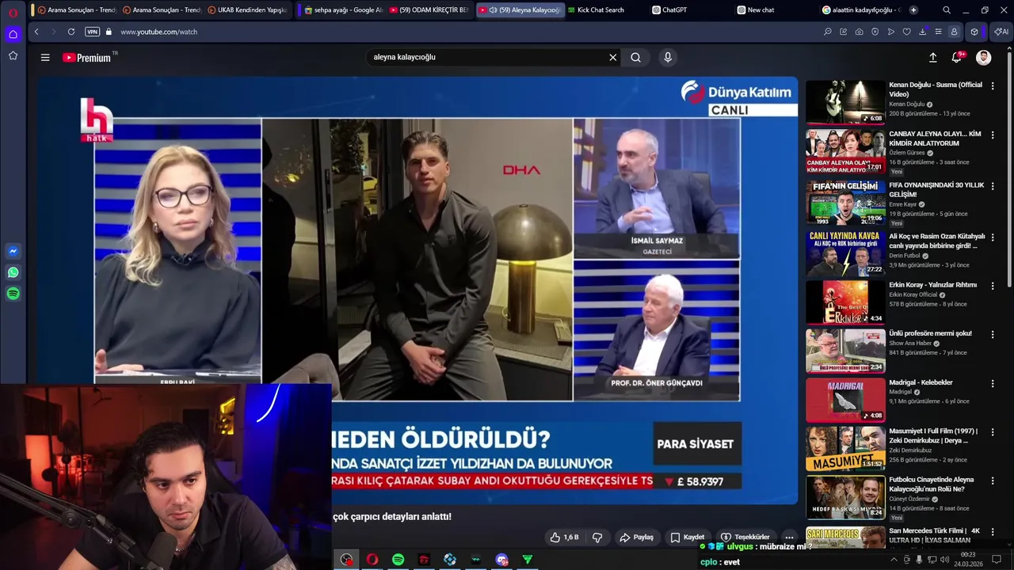The width and height of the screenshot is (1014, 570).
Task: Switch to the ChatGPT tab
Action: click(688, 10)
